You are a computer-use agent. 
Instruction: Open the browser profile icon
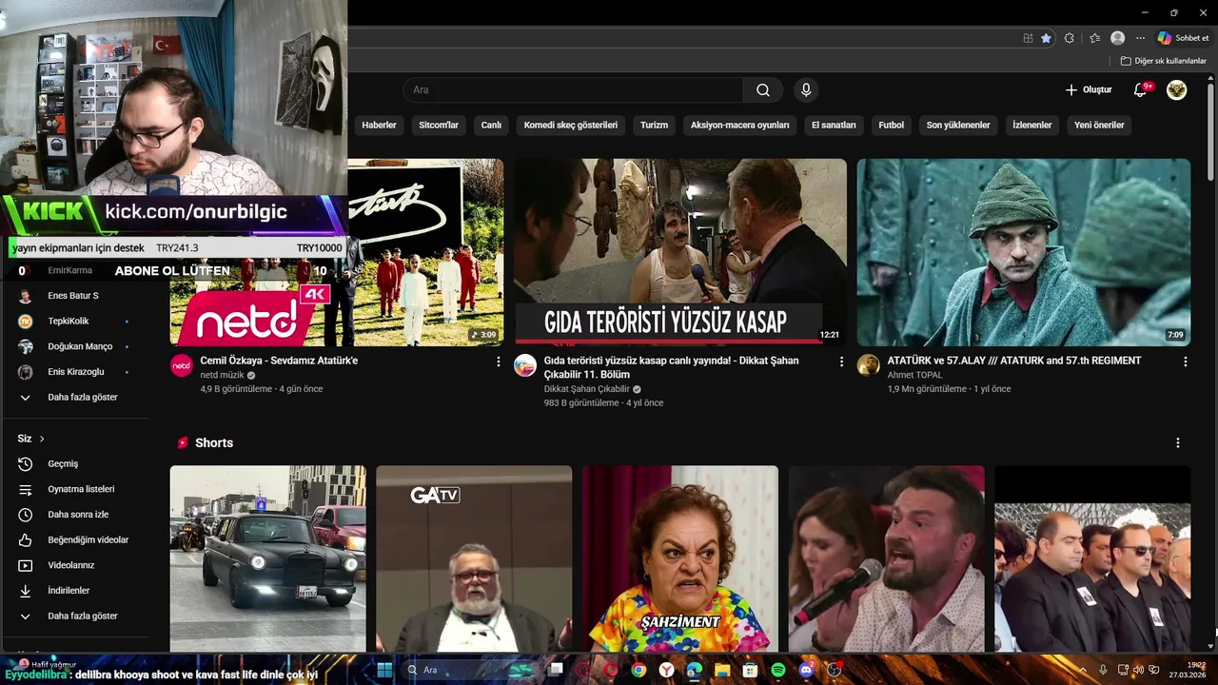(x=1117, y=38)
